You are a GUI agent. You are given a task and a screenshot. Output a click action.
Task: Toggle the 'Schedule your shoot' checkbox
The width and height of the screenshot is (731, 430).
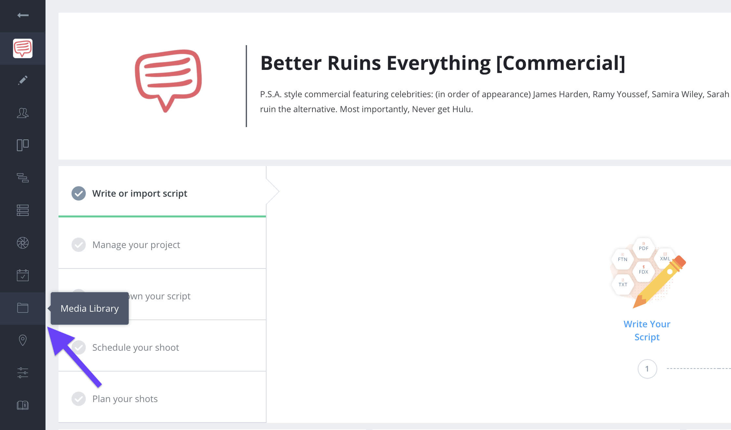point(78,347)
